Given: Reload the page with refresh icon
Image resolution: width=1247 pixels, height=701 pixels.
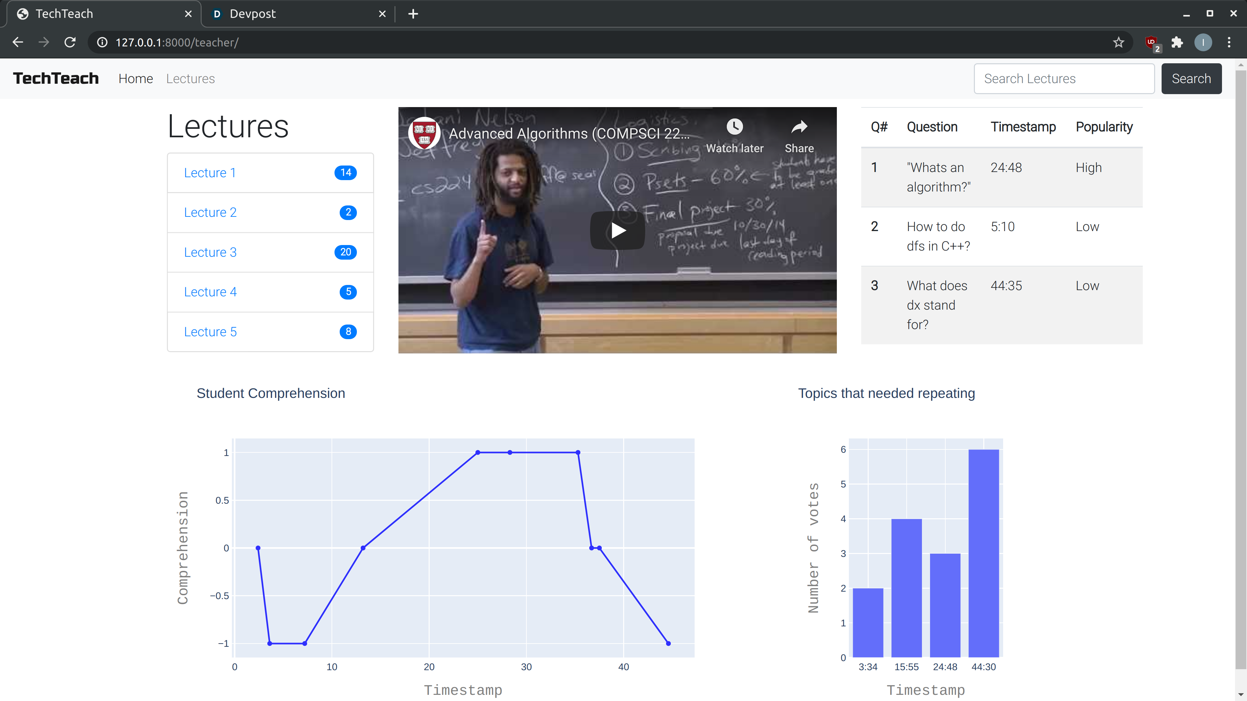Looking at the screenshot, I should [70, 43].
